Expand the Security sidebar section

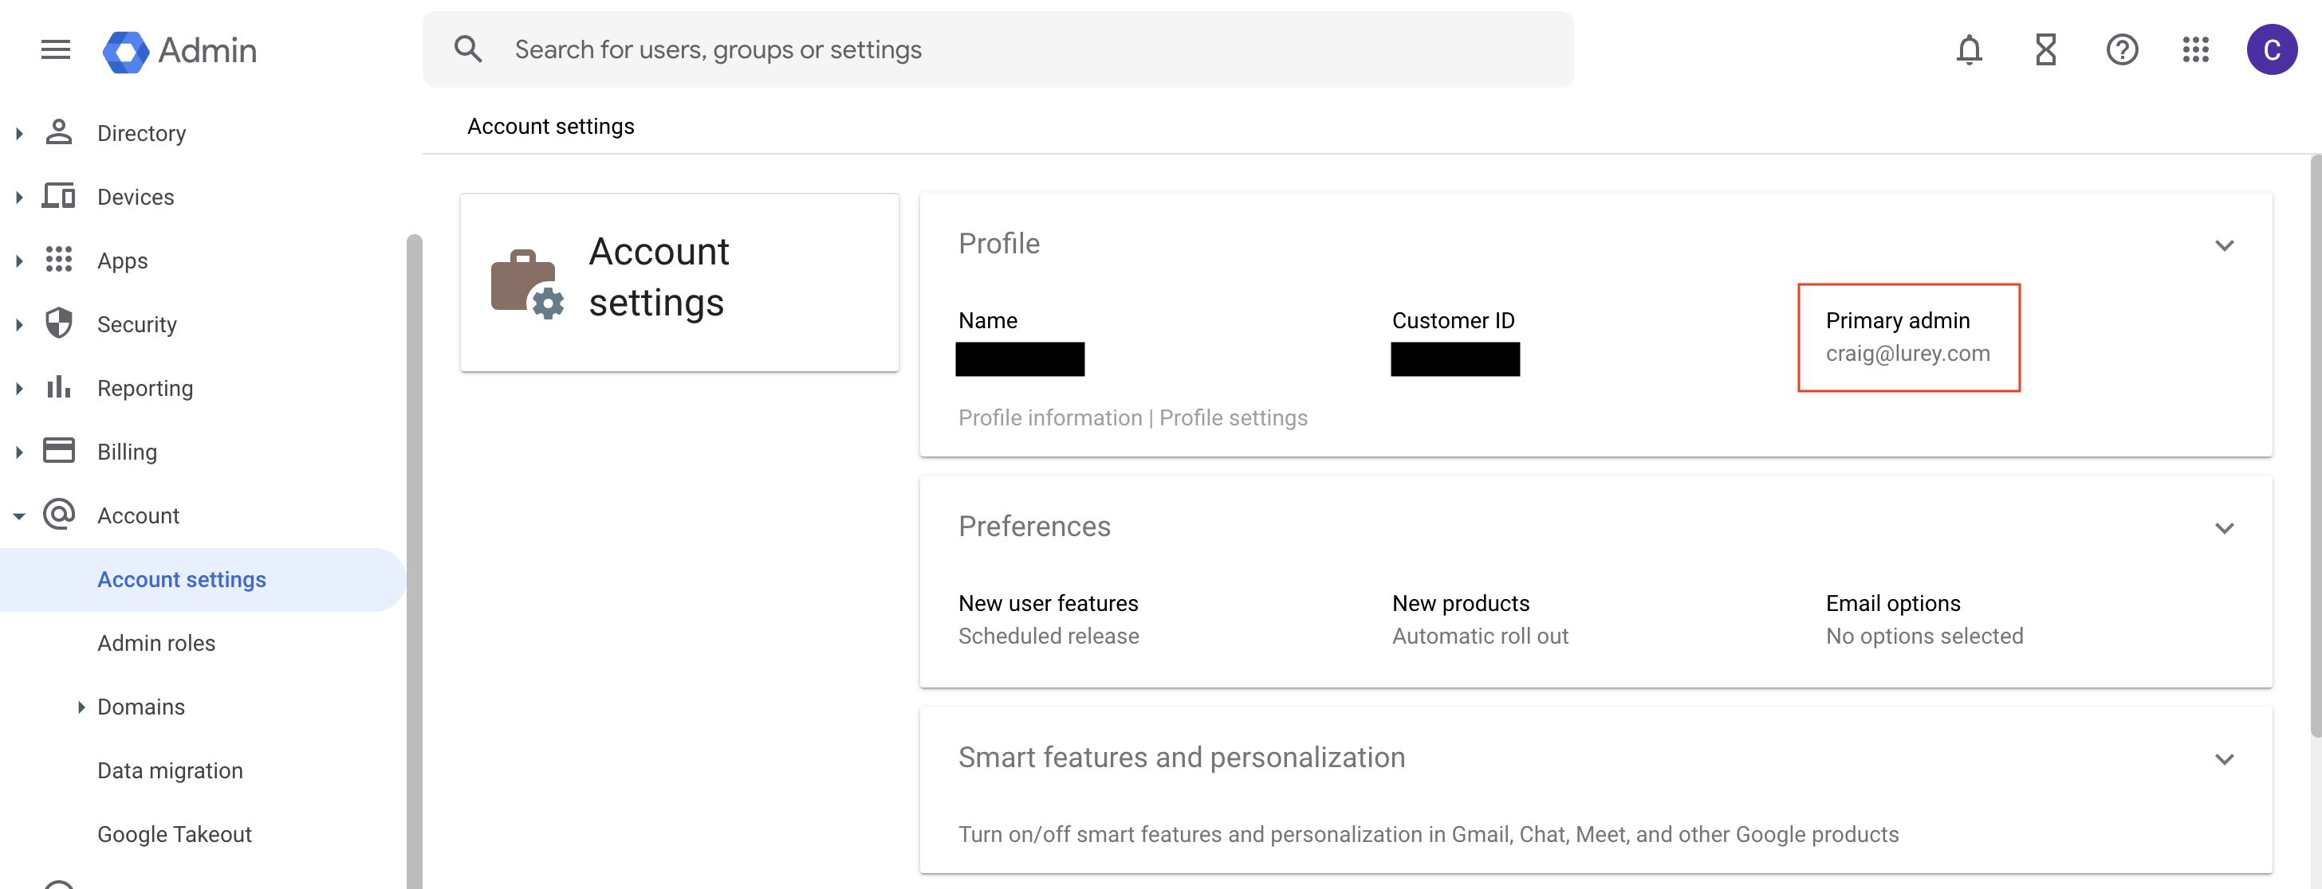[19, 324]
